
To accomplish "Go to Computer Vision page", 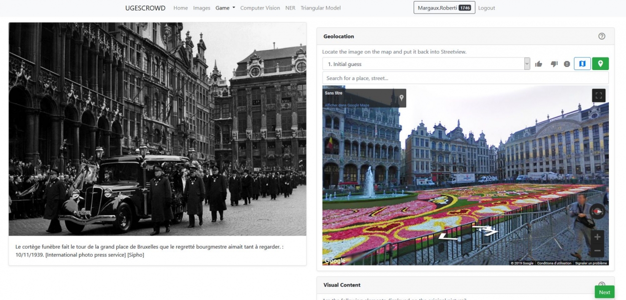I will pos(260,8).
